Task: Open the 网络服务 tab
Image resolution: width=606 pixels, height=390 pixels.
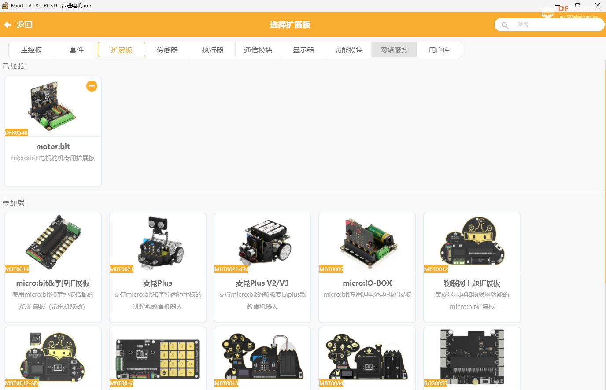Action: click(394, 50)
